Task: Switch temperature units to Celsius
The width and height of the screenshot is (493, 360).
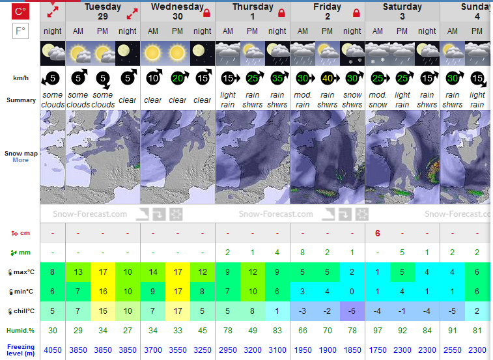Action: (x=20, y=11)
